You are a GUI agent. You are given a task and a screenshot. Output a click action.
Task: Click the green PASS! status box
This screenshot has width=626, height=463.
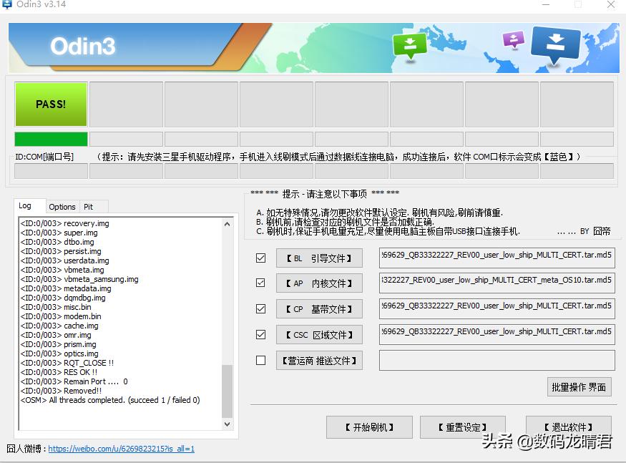coord(51,104)
